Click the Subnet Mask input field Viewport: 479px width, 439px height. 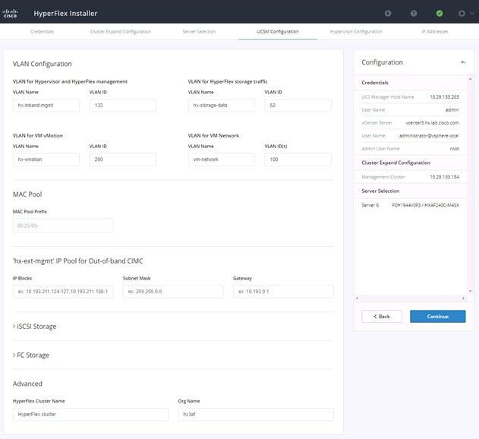[173, 292]
